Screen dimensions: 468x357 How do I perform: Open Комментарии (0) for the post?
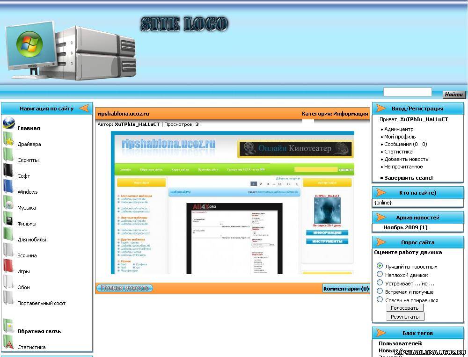point(346,289)
